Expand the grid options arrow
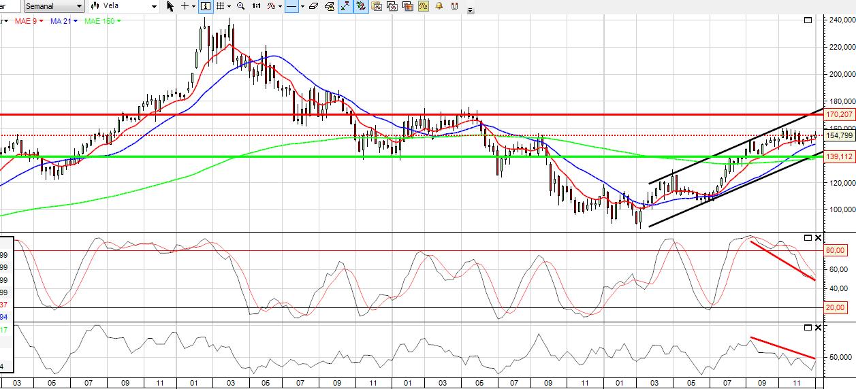Viewport: 856px width, 389px height. pyautogui.click(x=229, y=6)
